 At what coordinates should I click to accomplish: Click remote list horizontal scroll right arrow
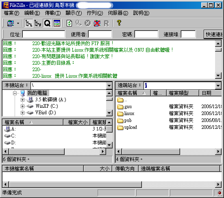pyautogui.click(x=218, y=151)
